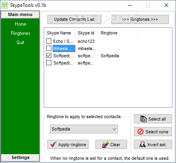Open Ringtones in the main menu
This screenshot has width=176, height=163.
click(x=20, y=33)
